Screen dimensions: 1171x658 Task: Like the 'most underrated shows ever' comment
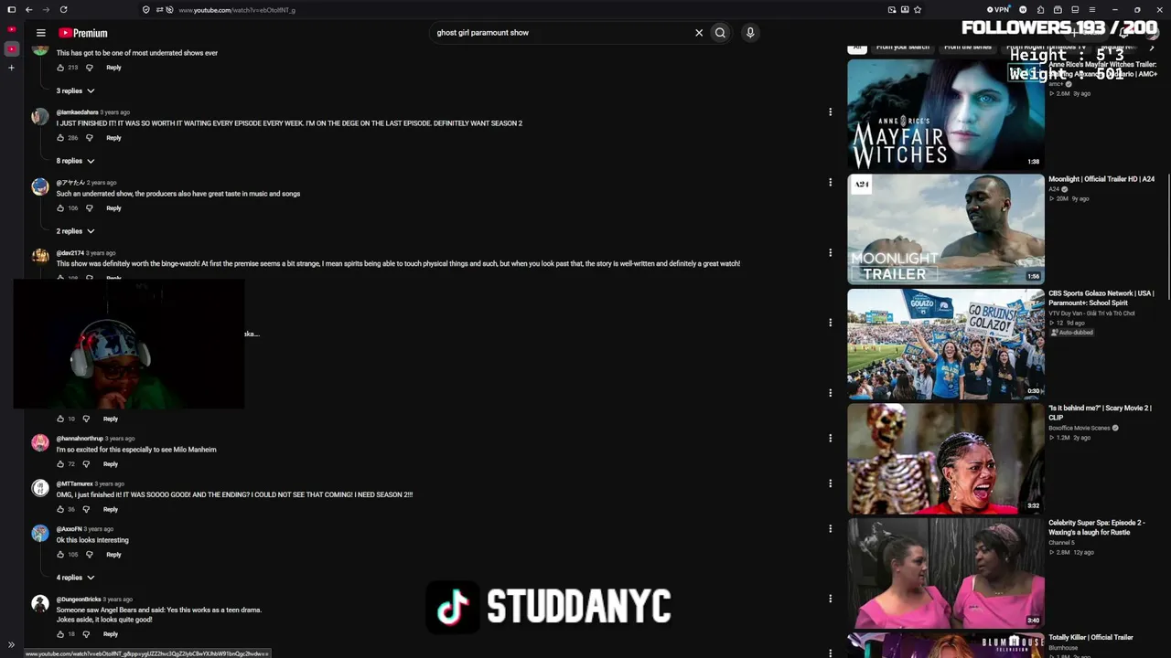pos(60,68)
